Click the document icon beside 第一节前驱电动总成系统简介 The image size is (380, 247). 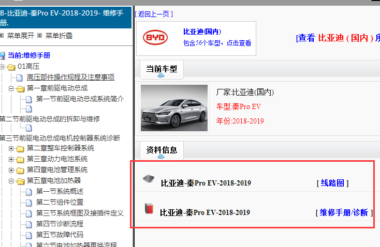pos(29,99)
